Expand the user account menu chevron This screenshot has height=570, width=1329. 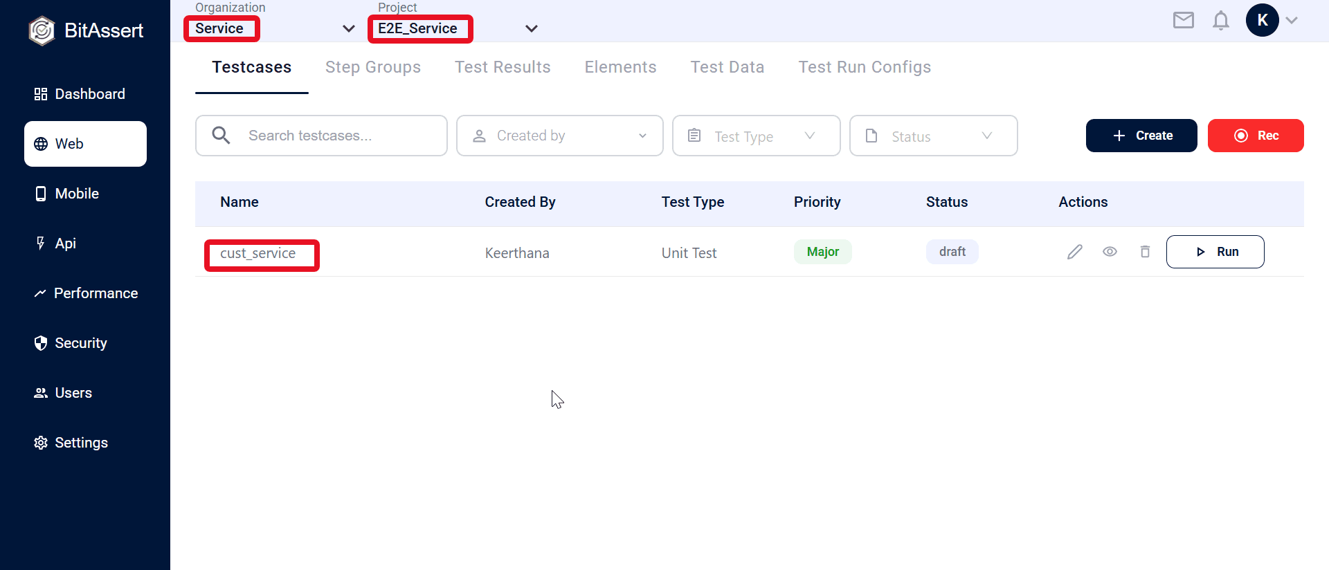(x=1292, y=21)
